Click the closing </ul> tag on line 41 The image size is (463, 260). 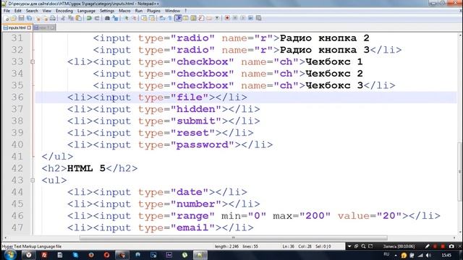tap(57, 157)
